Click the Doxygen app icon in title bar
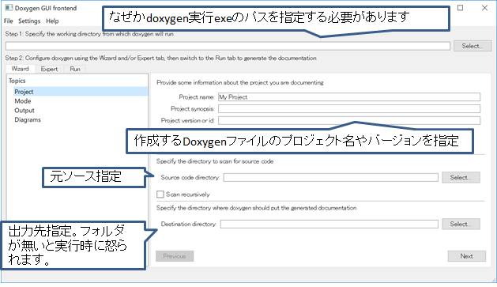 tap(9, 8)
